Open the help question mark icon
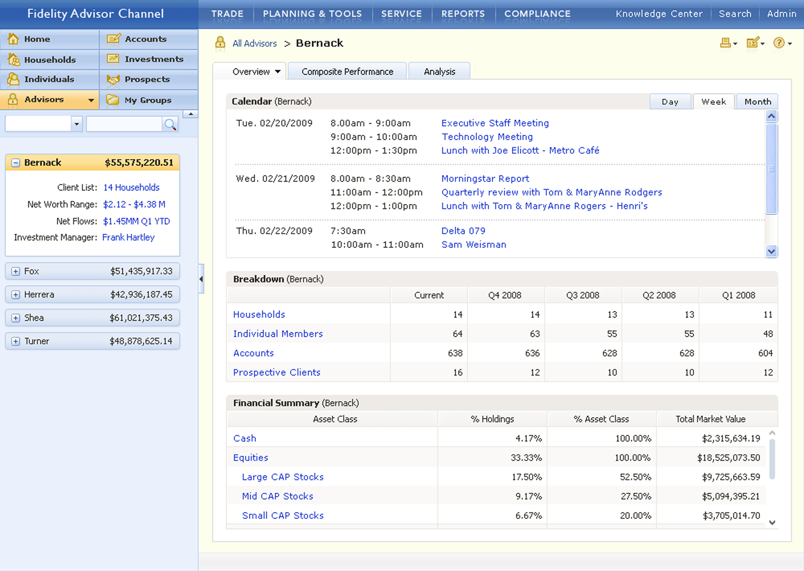Viewport: 804px width, 571px height. 779,43
